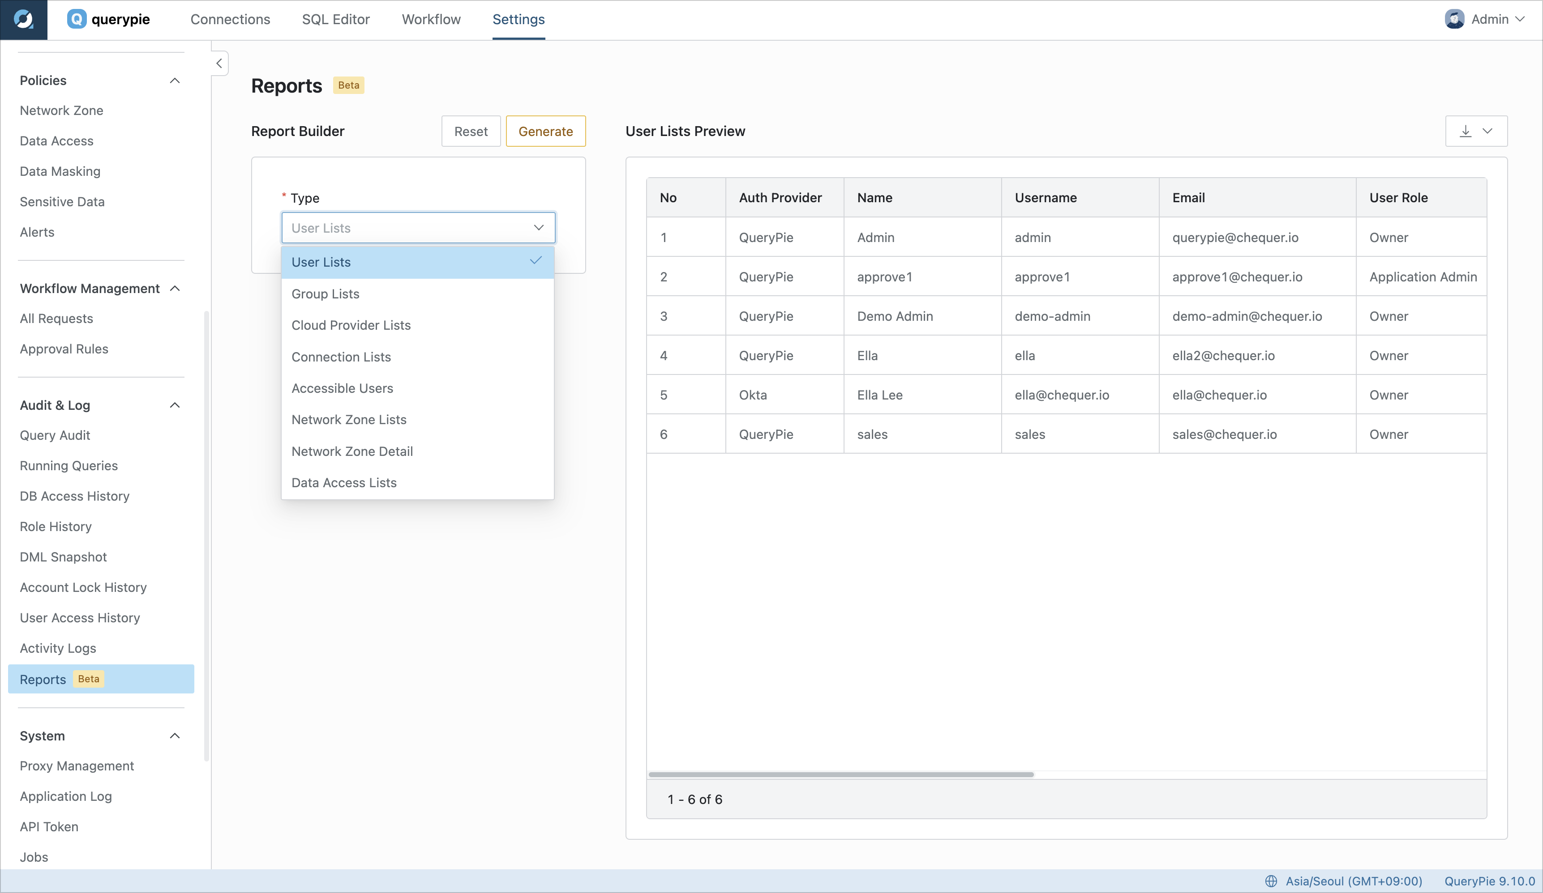Click the sidebar vertical scrollbar
The height and width of the screenshot is (893, 1543).
(206, 536)
